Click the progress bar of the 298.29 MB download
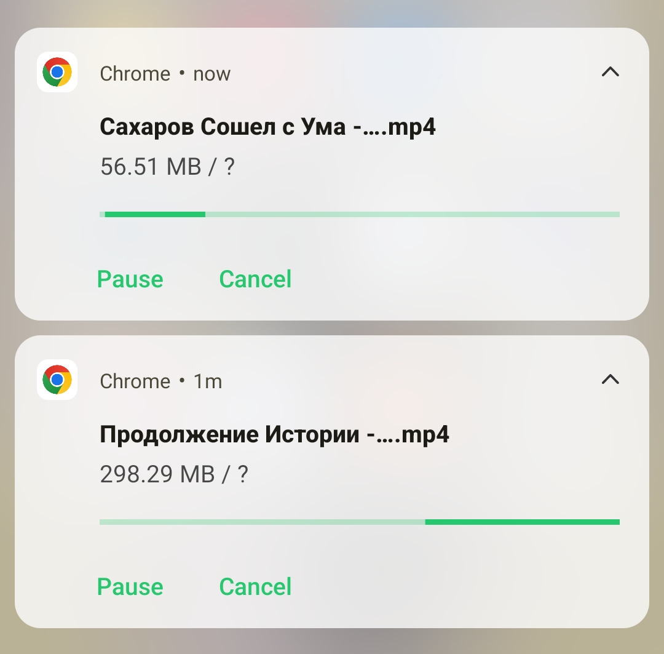Viewport: 664px width, 654px height. (x=359, y=522)
